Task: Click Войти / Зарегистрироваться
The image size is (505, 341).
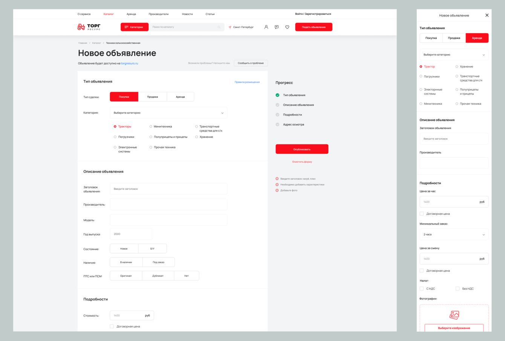Action: [x=313, y=14]
